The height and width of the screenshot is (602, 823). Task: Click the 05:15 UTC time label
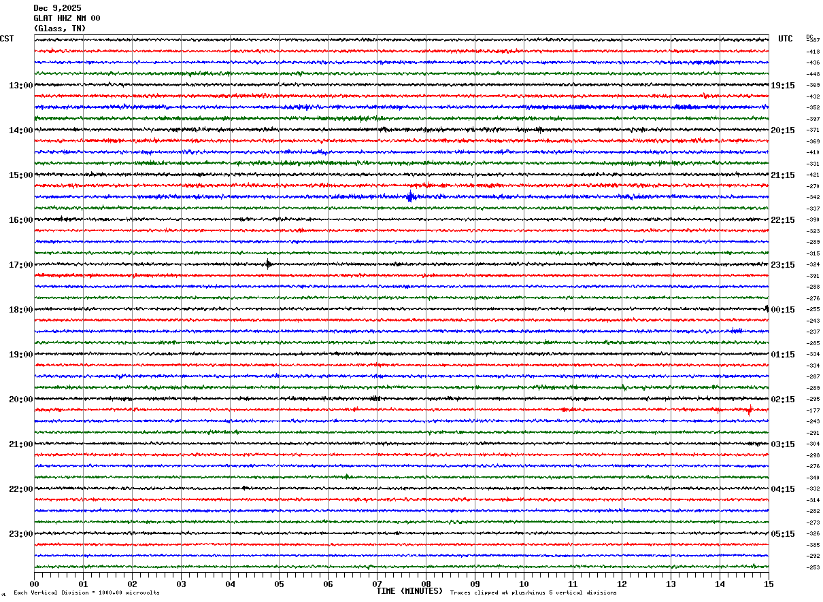pos(782,534)
